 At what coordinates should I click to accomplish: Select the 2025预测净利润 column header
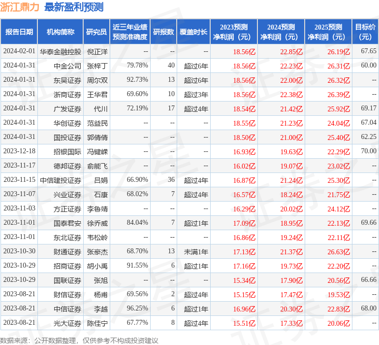[328, 32]
